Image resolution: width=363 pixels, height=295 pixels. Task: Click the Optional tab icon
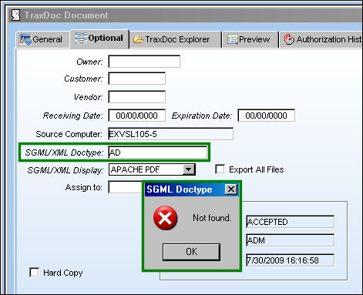(81, 38)
